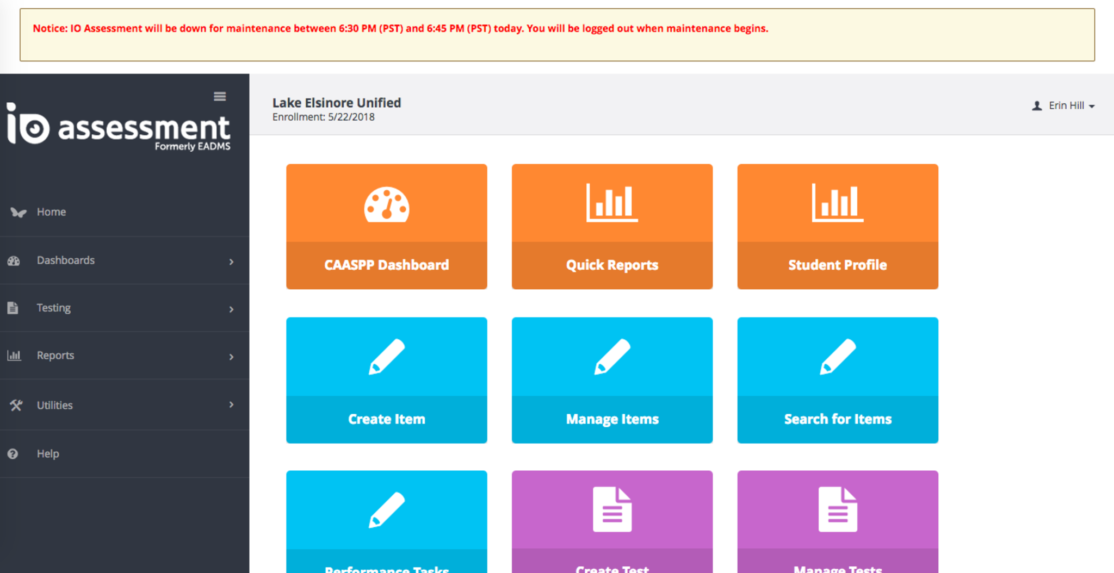Open the Performance Tasks tile

coord(386,522)
